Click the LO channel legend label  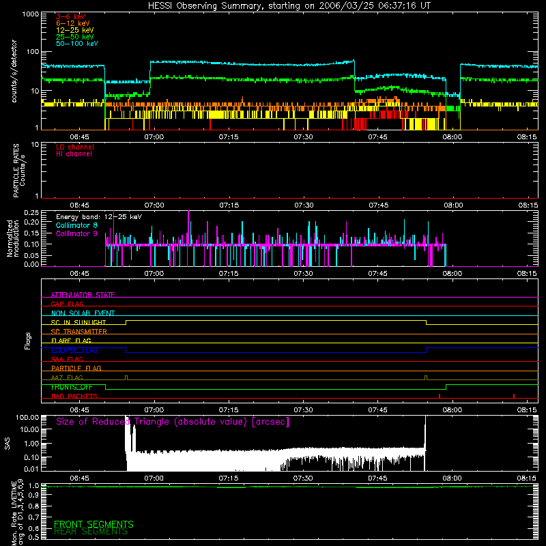coord(74,147)
